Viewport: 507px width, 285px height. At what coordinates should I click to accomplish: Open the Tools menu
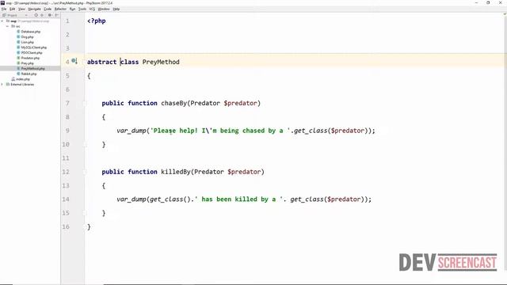(82, 9)
